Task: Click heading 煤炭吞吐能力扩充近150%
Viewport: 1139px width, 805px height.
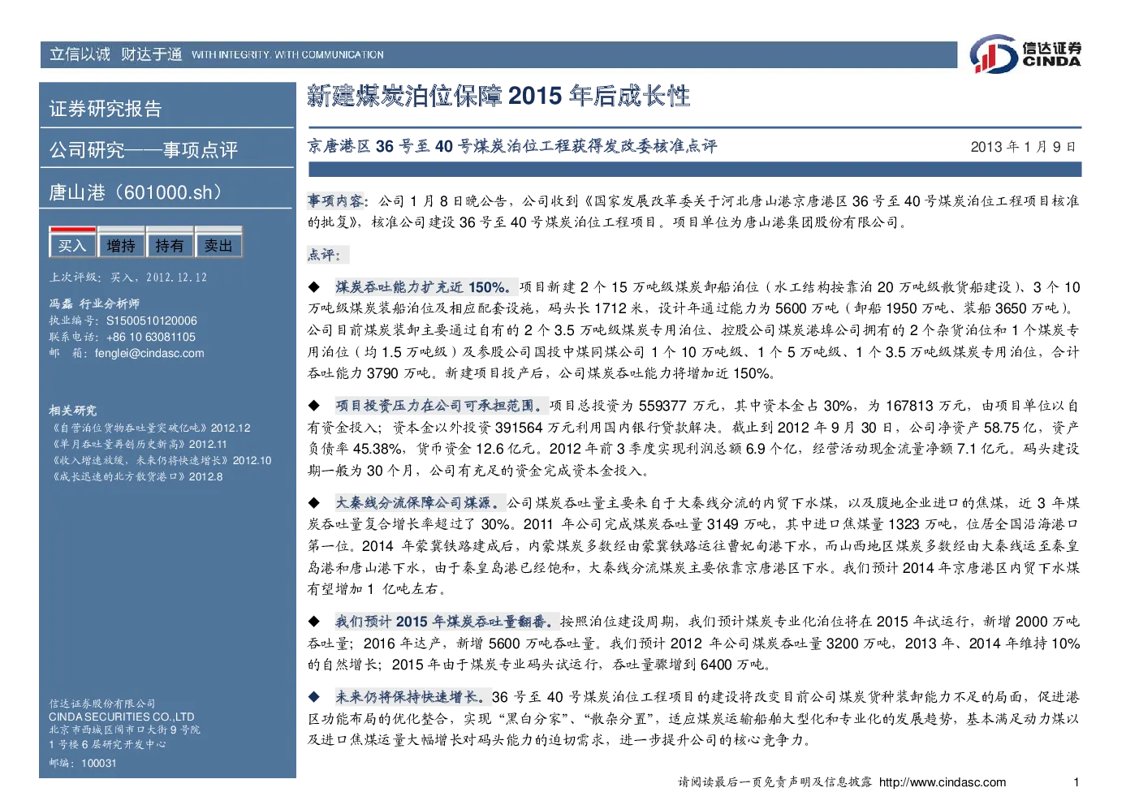Action: pyautogui.click(x=425, y=287)
